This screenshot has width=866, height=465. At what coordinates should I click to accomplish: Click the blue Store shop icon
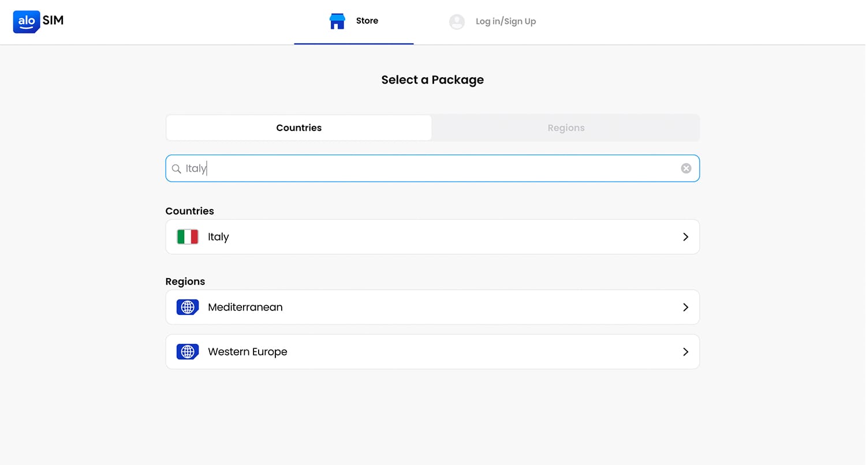[x=337, y=21]
